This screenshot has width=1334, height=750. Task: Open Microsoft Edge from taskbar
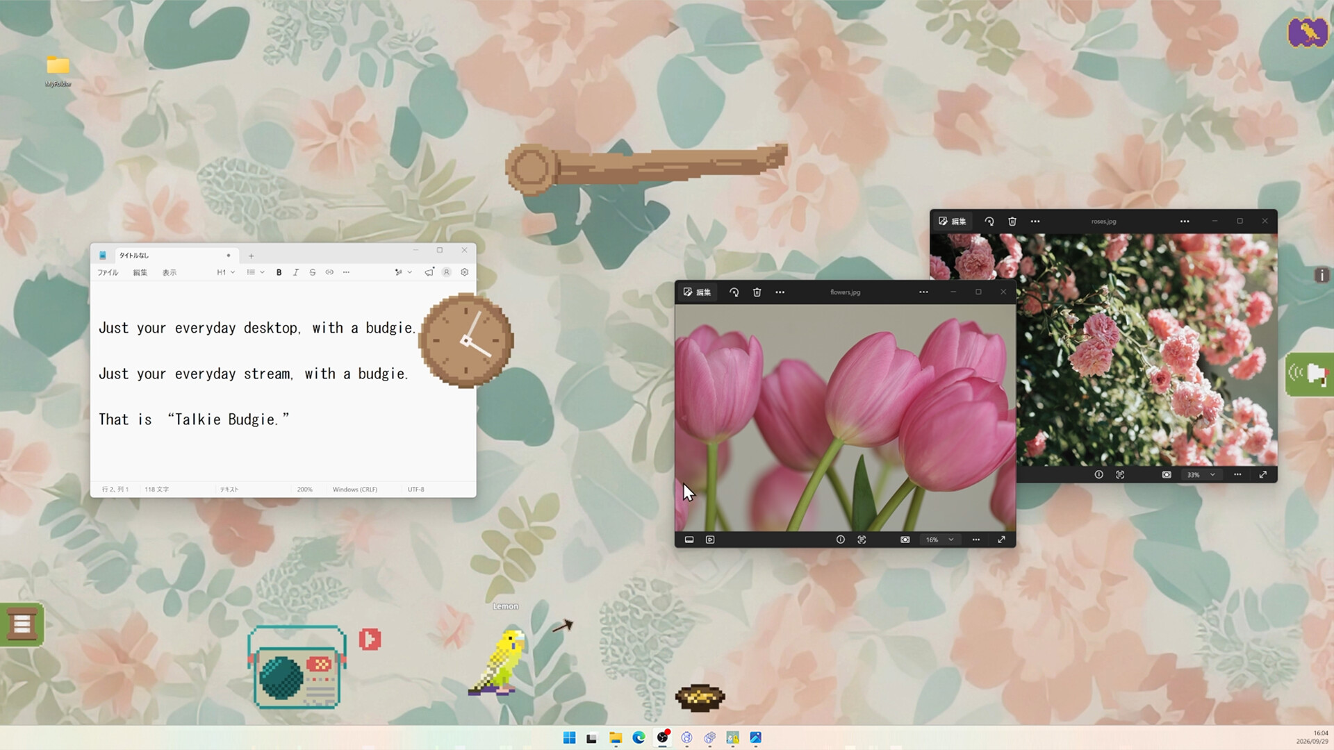click(x=639, y=737)
